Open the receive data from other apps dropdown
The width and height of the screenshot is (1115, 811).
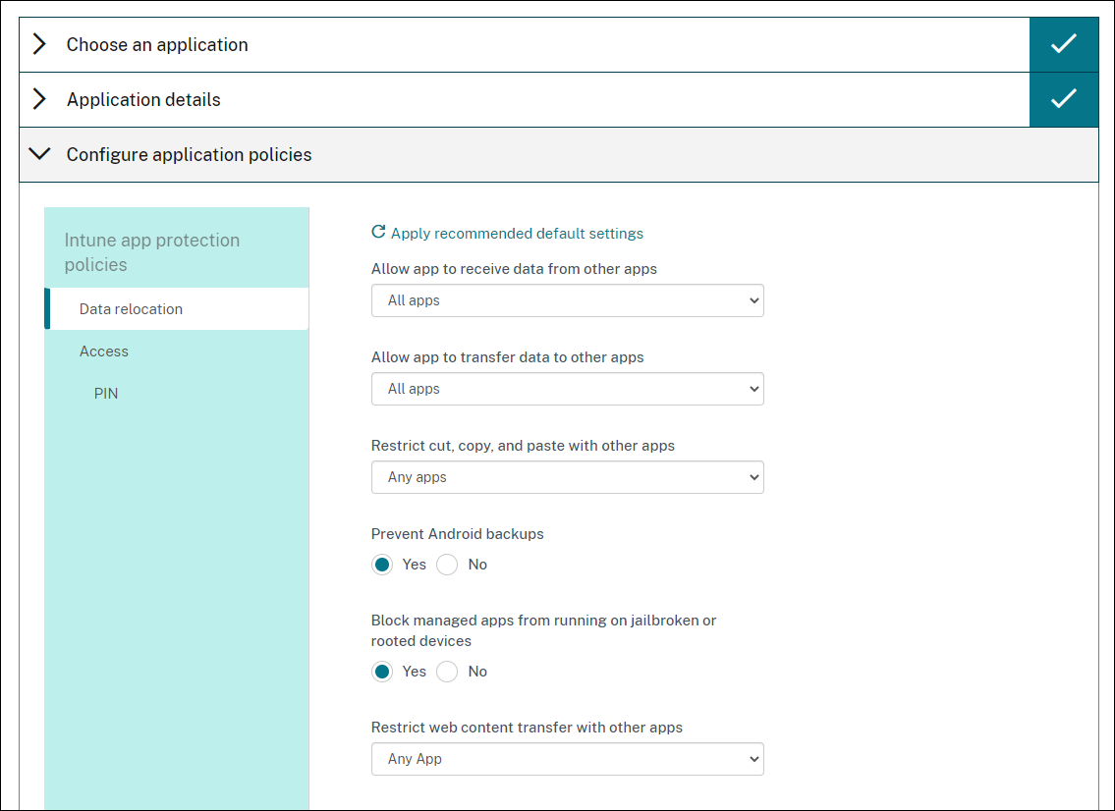pos(567,300)
